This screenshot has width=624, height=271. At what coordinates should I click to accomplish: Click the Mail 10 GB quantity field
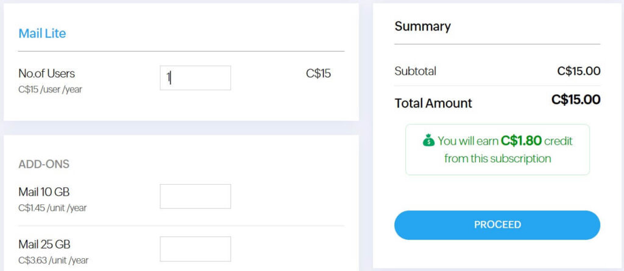195,196
